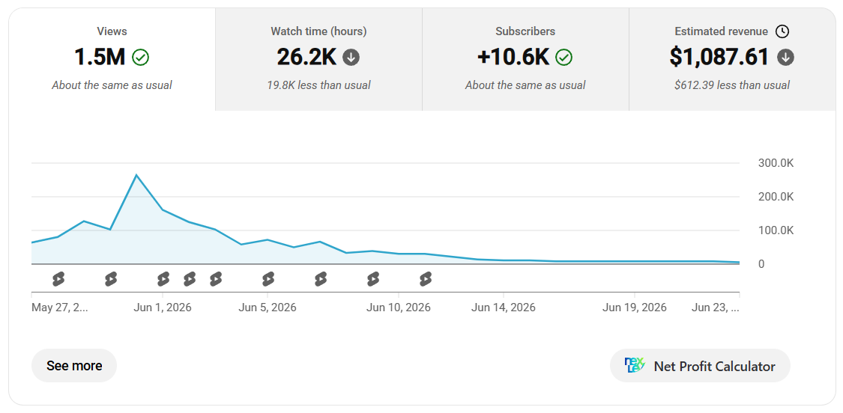This screenshot has height=413, width=843.
Task: Click the views chart peak point
Action: tap(136, 175)
